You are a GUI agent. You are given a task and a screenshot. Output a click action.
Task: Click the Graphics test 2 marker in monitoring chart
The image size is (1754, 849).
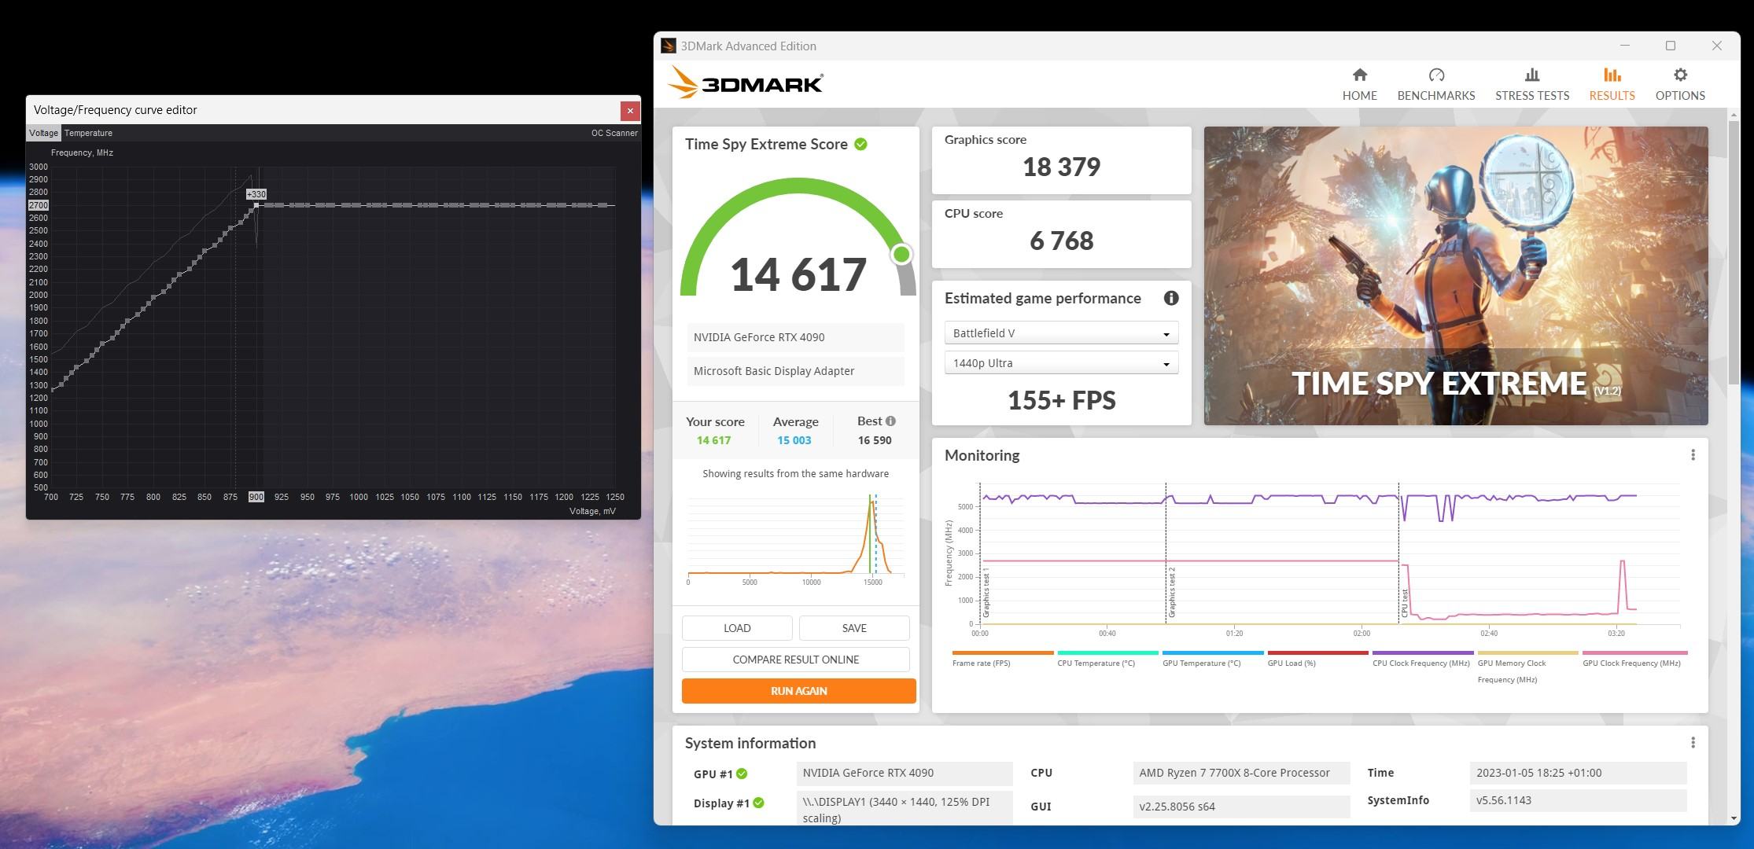(1171, 592)
